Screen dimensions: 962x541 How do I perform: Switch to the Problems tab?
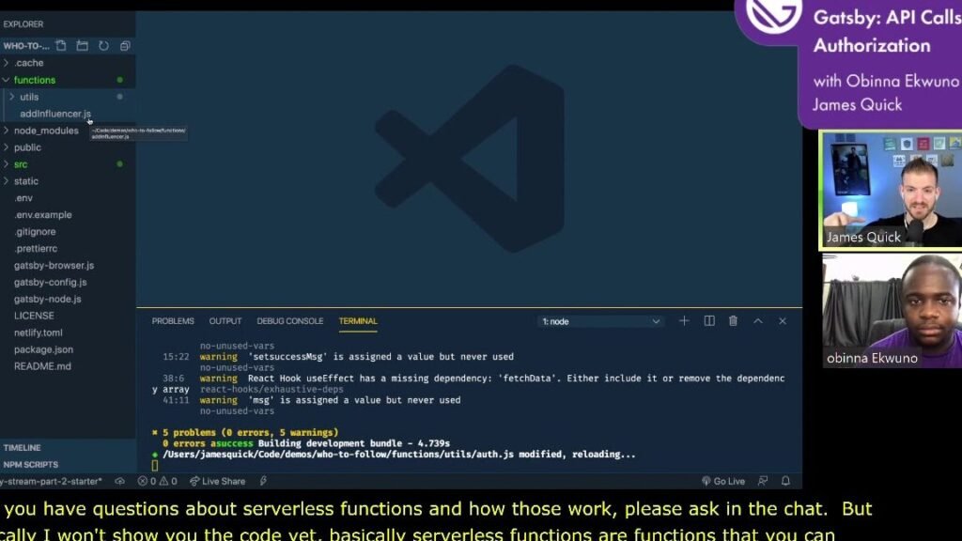[x=173, y=321]
